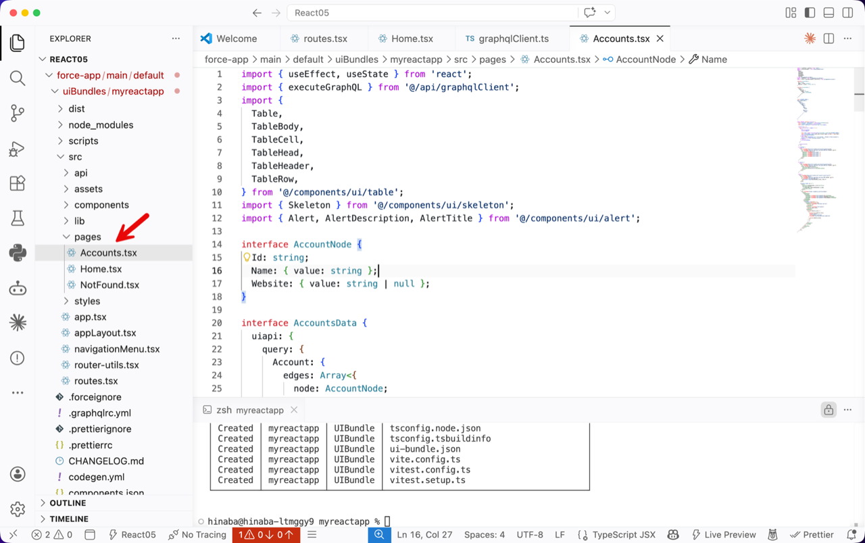Viewport: 865px width, 543px height.
Task: Open the Testing flask icon view
Action: pyautogui.click(x=18, y=218)
